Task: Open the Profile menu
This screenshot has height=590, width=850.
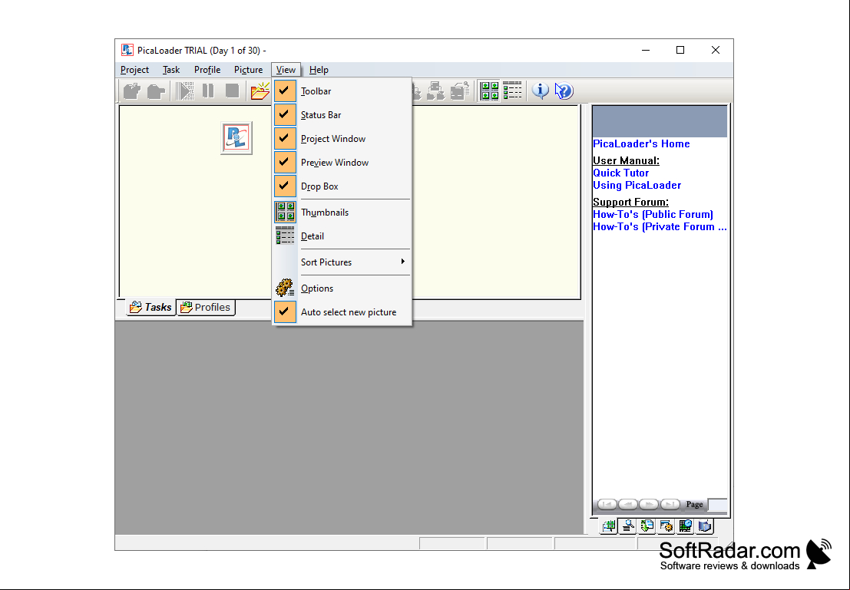Action: pos(207,70)
